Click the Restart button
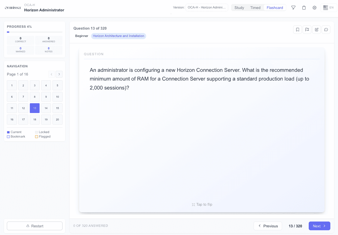The height and width of the screenshot is (235, 338). click(x=35, y=226)
